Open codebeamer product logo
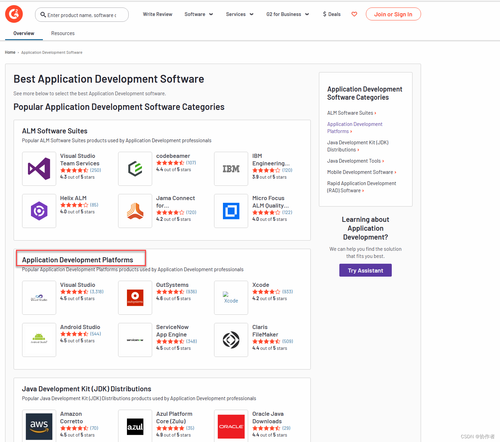Image resolution: width=500 pixels, height=442 pixels. pos(135,169)
